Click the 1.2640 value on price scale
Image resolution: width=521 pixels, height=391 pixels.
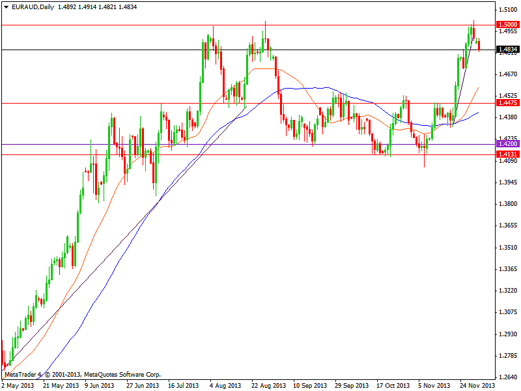tap(507, 377)
